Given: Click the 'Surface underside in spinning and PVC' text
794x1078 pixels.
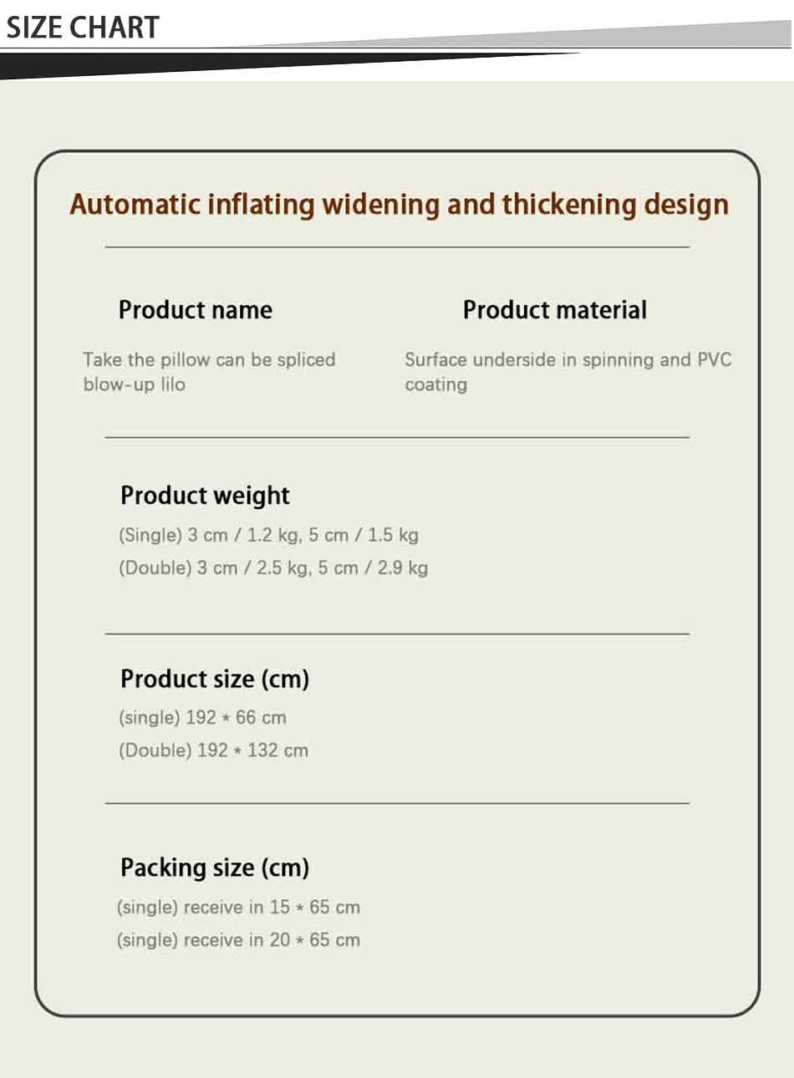Looking at the screenshot, I should tap(568, 360).
